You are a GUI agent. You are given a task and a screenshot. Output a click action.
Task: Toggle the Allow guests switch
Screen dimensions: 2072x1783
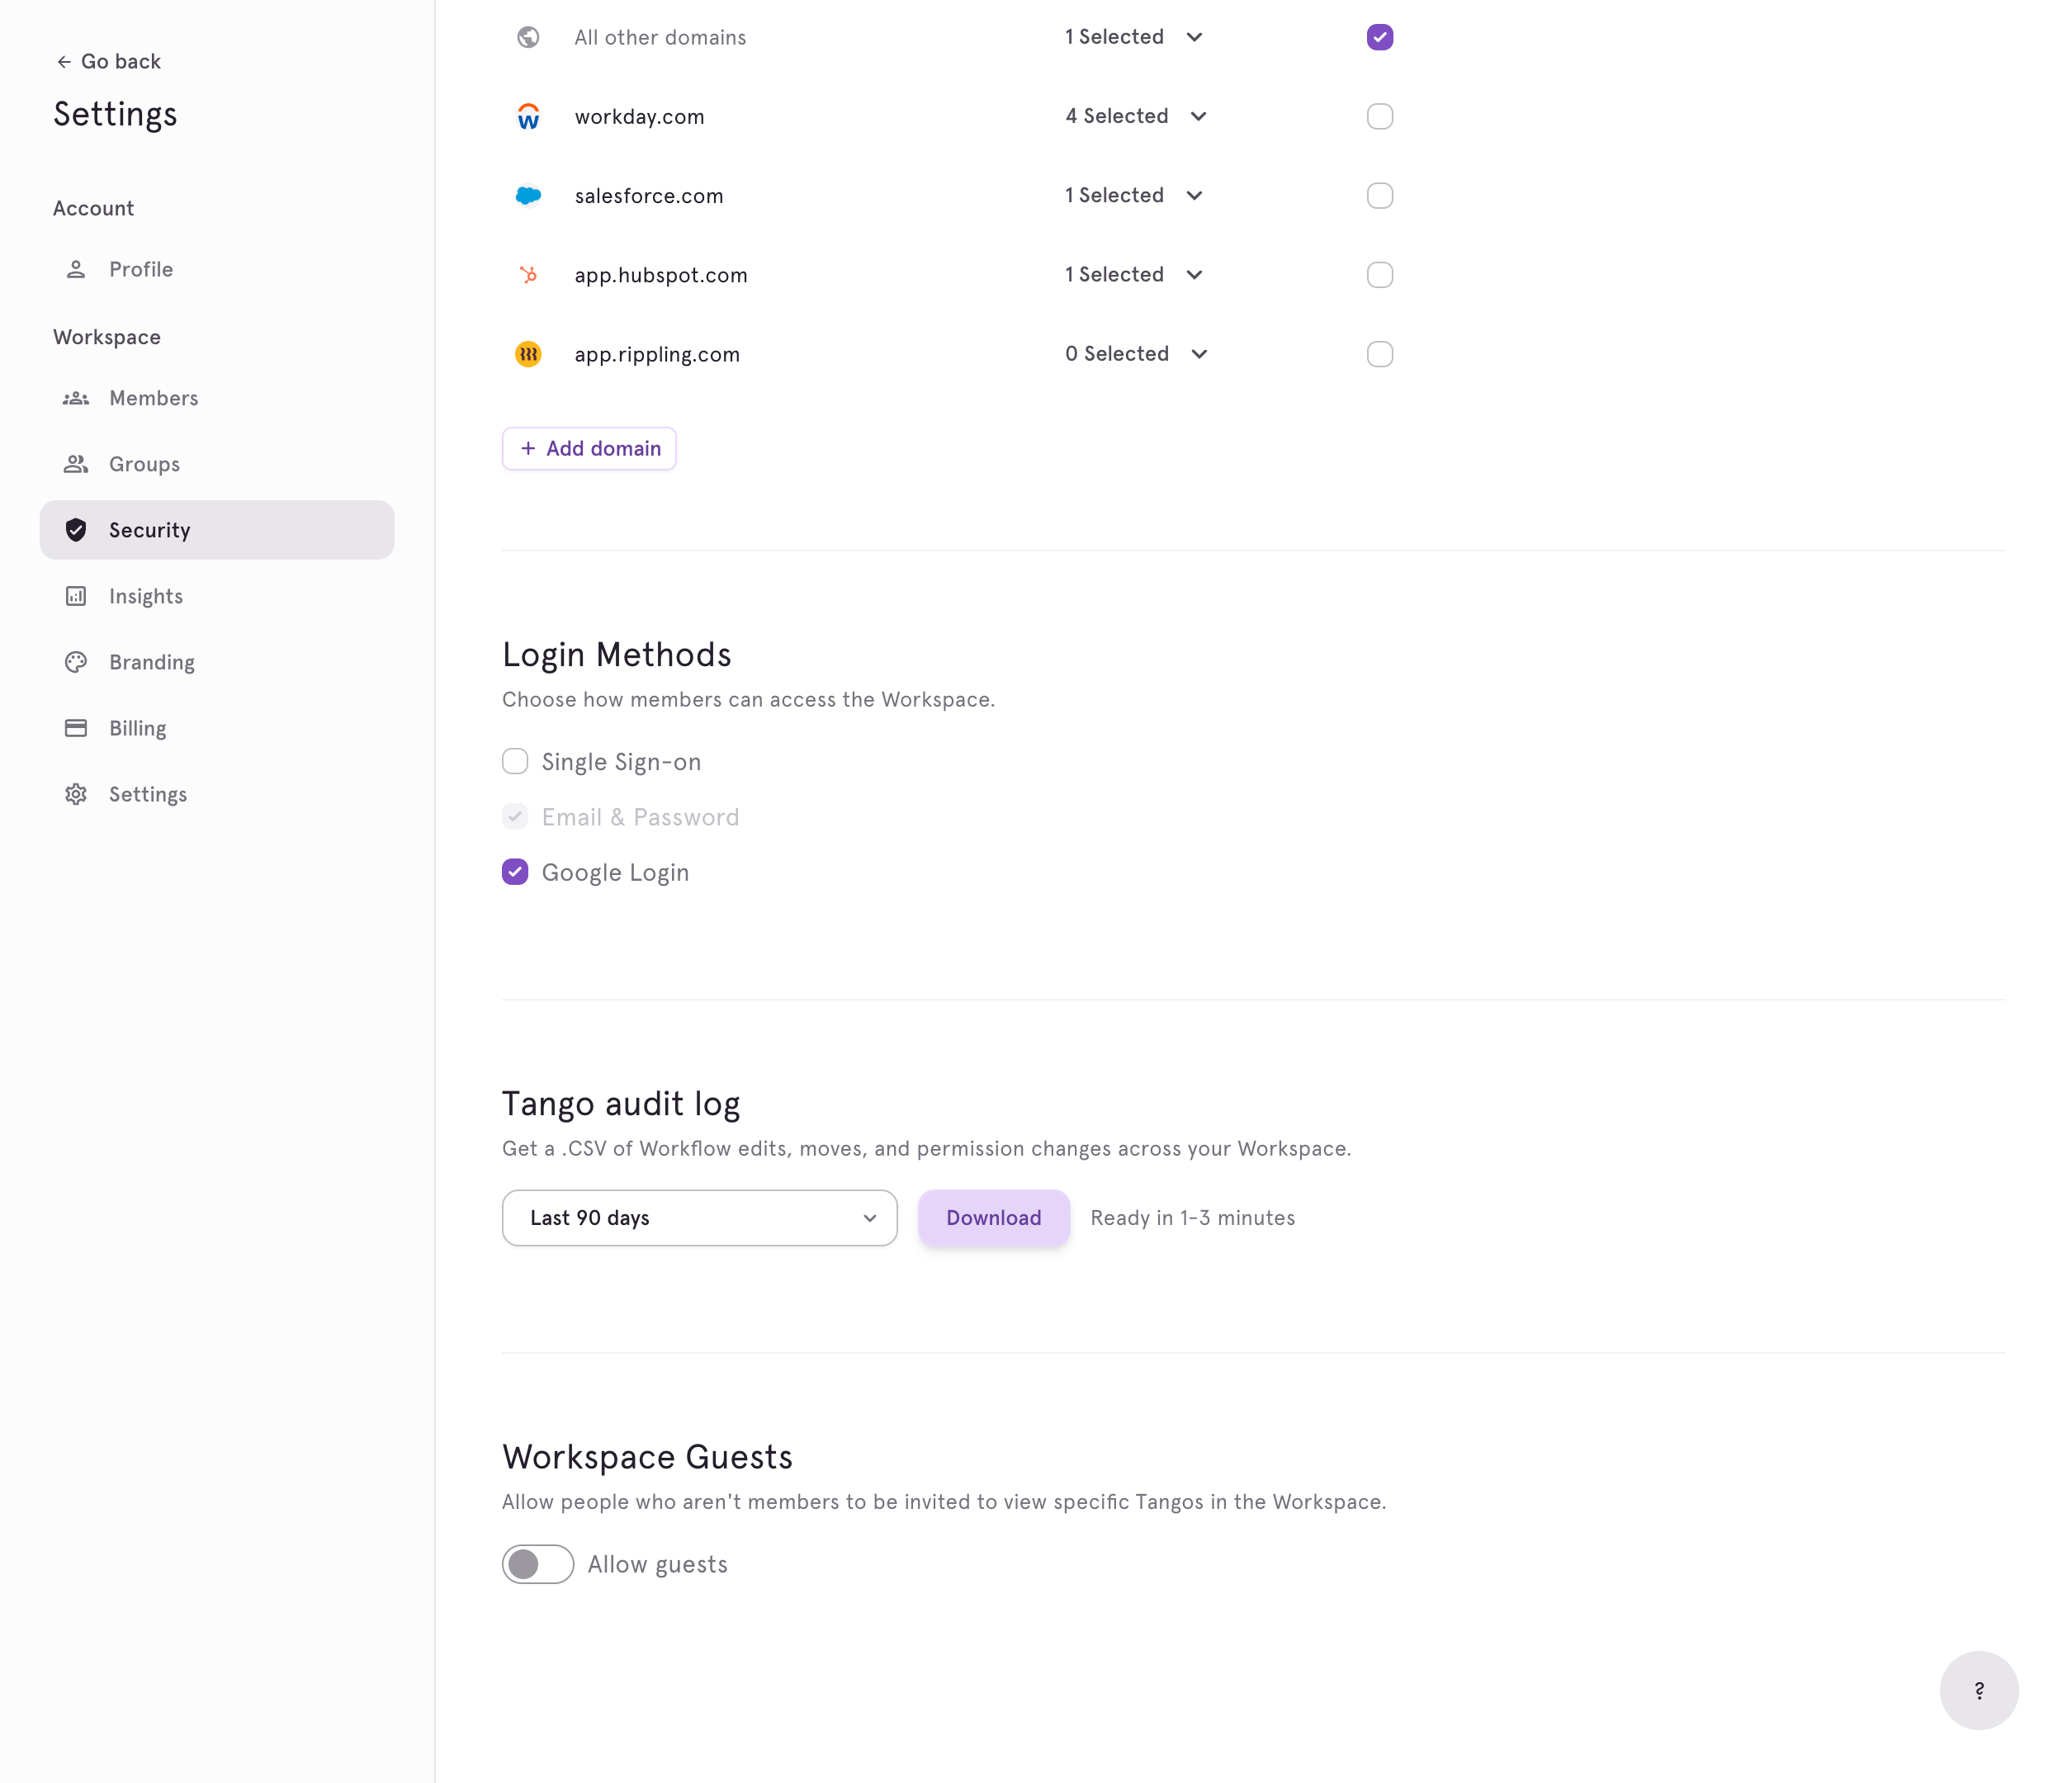(x=538, y=1564)
